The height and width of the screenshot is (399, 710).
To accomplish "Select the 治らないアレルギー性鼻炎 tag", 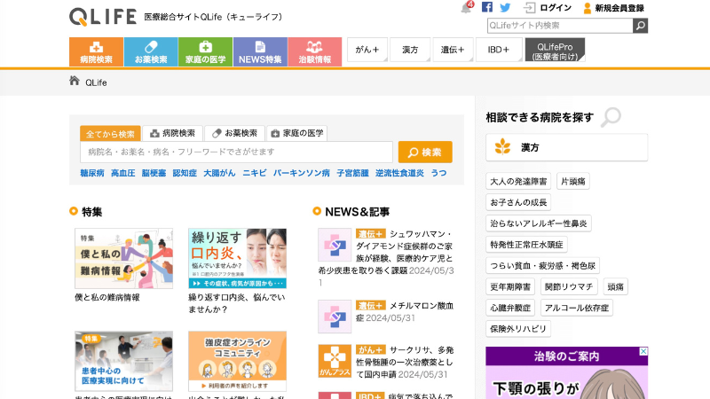I will pyautogui.click(x=539, y=223).
